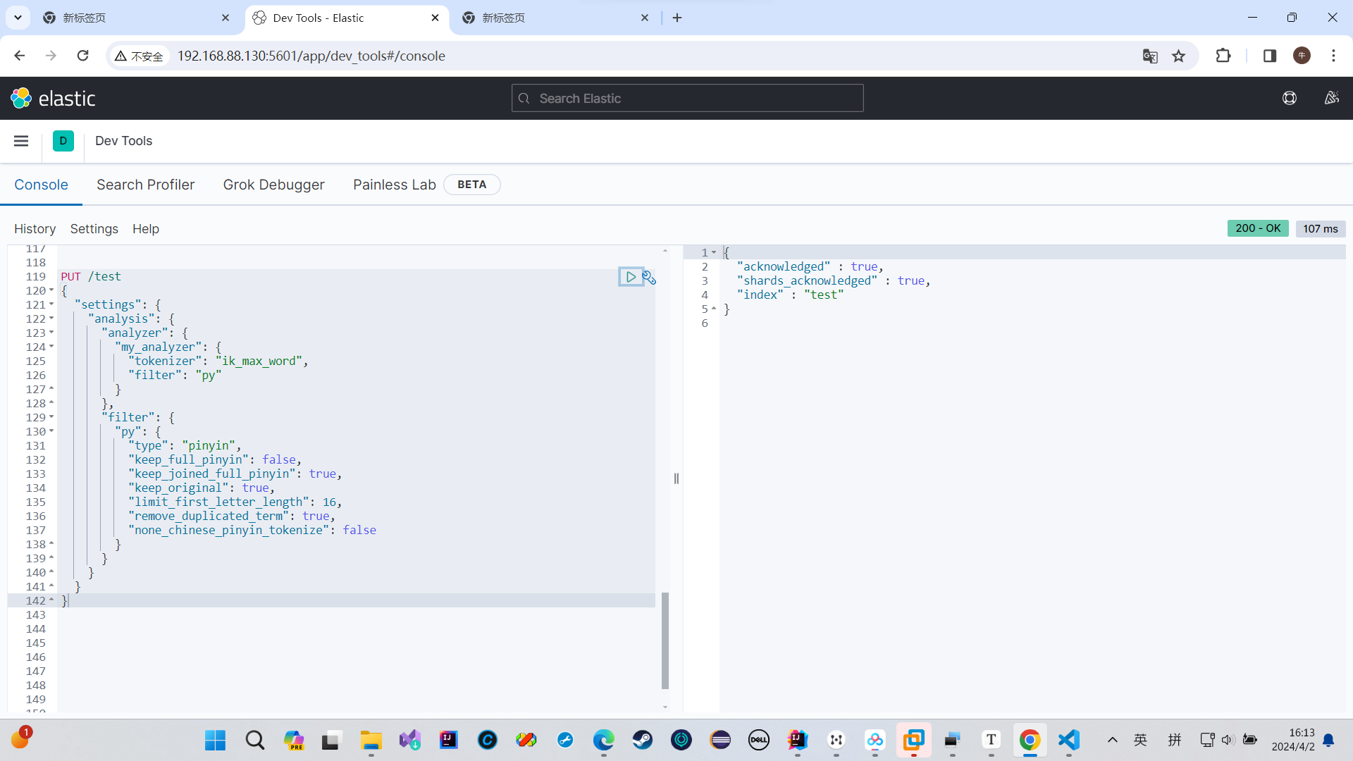Click the browser translate page icon
The width and height of the screenshot is (1353, 761).
pos(1150,56)
